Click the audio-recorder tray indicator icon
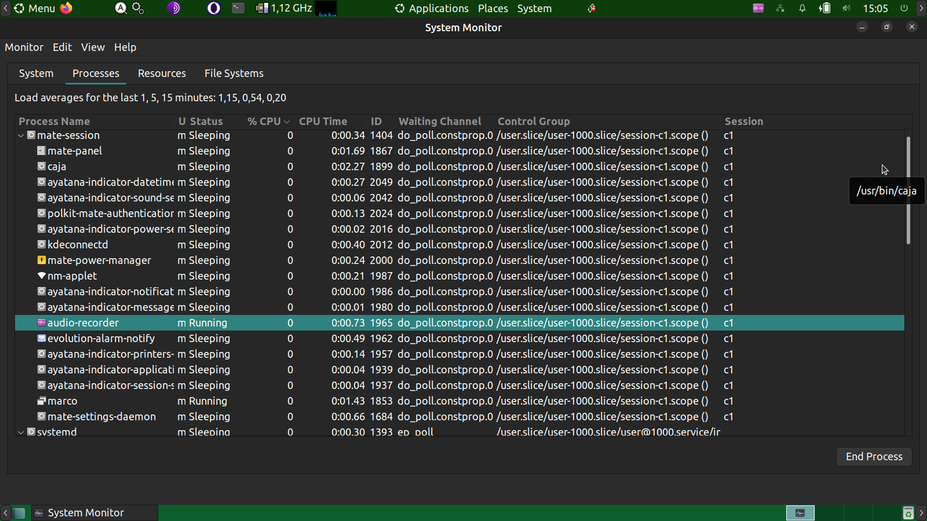Screen dimensions: 927x521 tap(758, 8)
